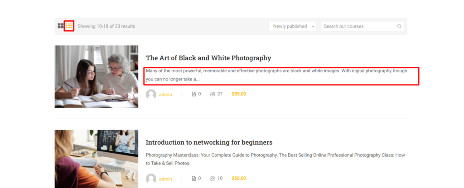Click students icon on networking course
This screenshot has width=464, height=188.
(x=213, y=179)
